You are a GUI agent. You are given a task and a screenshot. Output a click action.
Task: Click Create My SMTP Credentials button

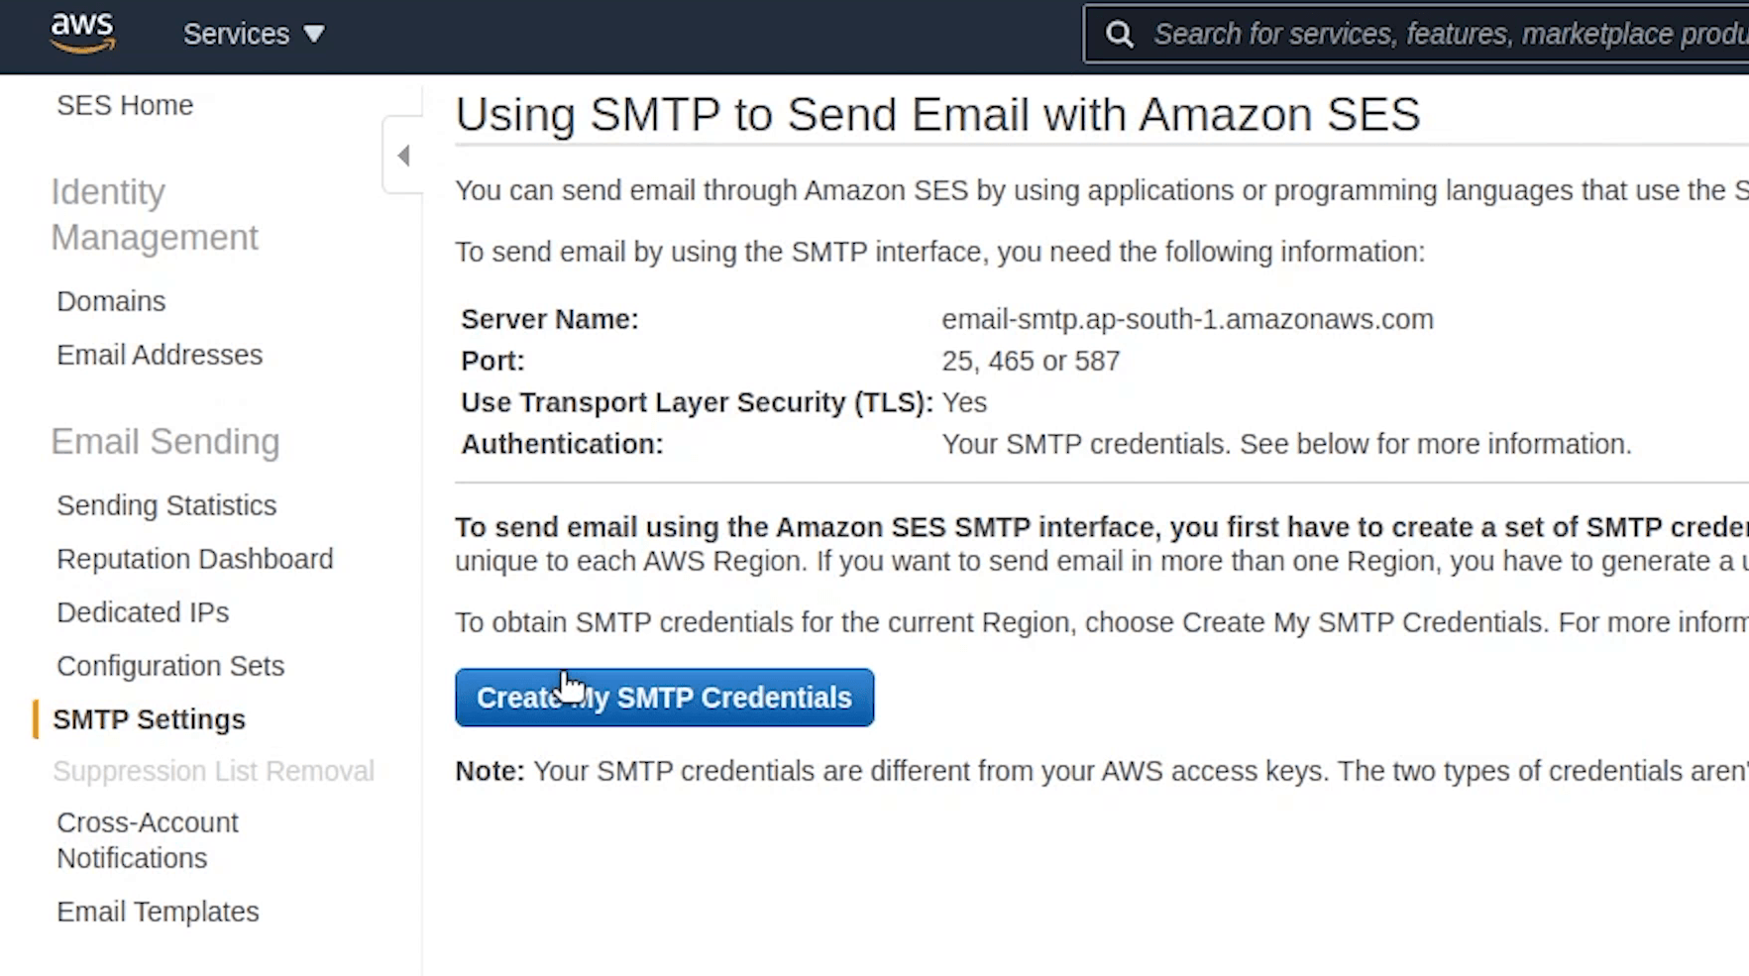coord(665,698)
